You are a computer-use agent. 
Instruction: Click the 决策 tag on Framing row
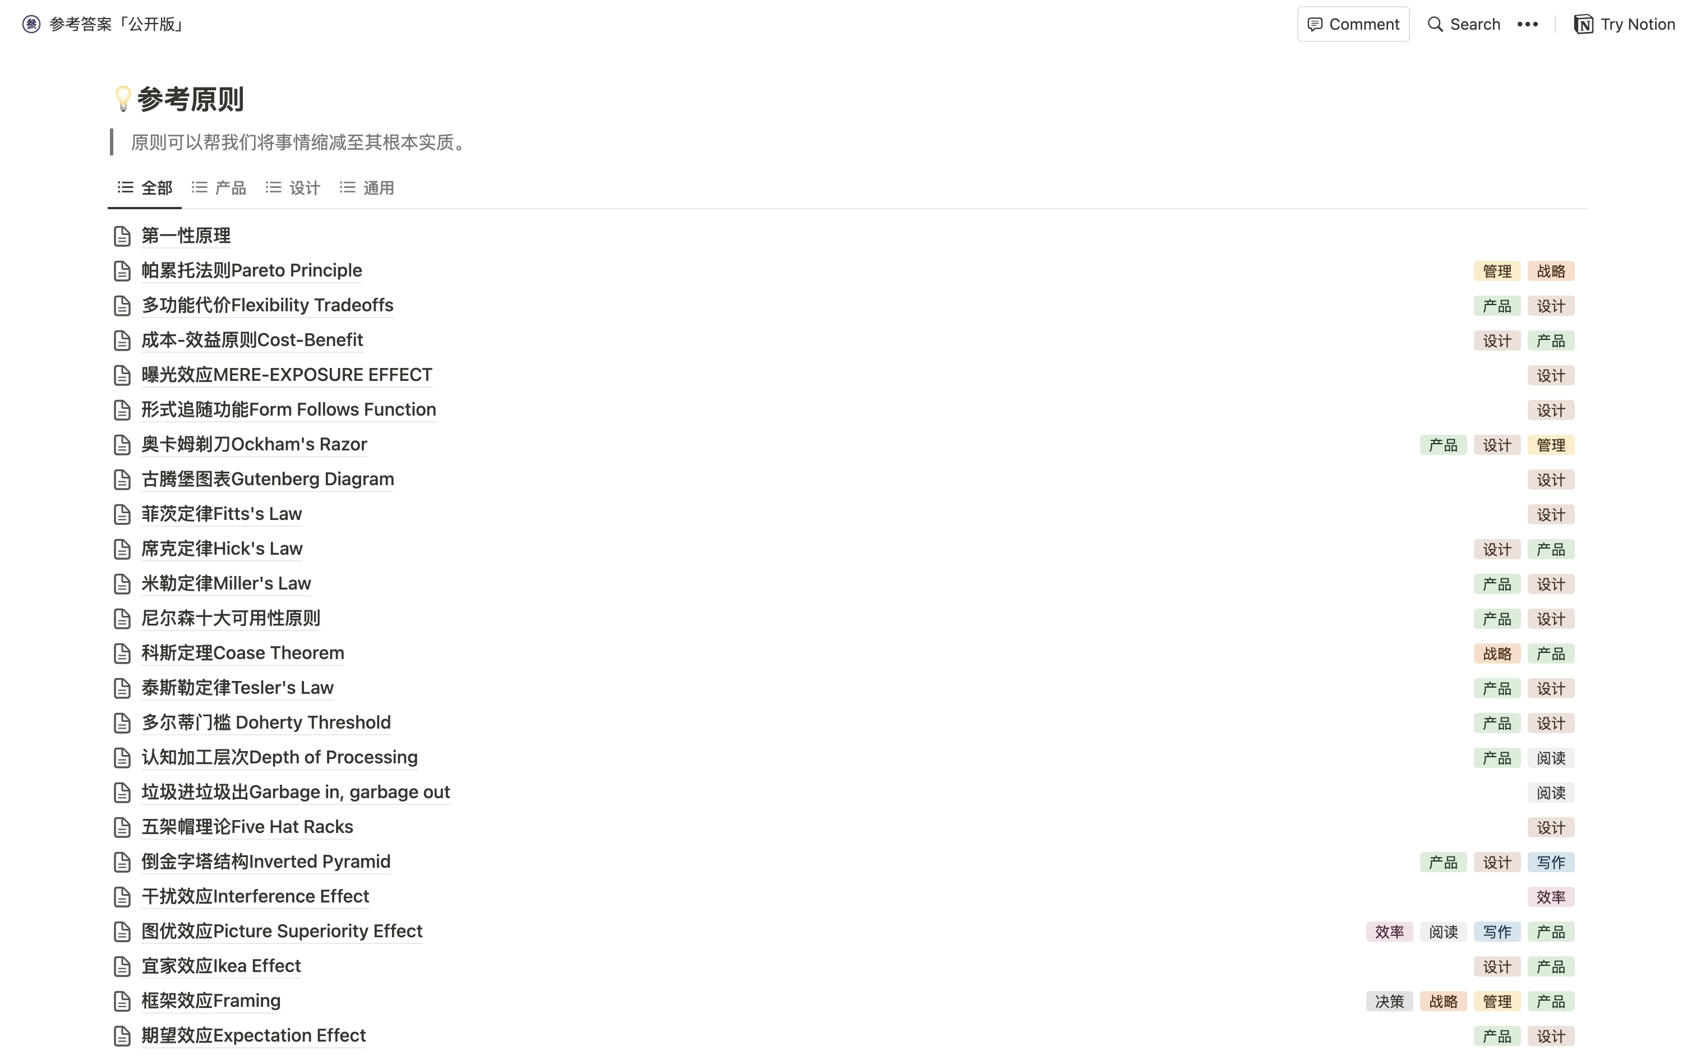tap(1389, 1002)
